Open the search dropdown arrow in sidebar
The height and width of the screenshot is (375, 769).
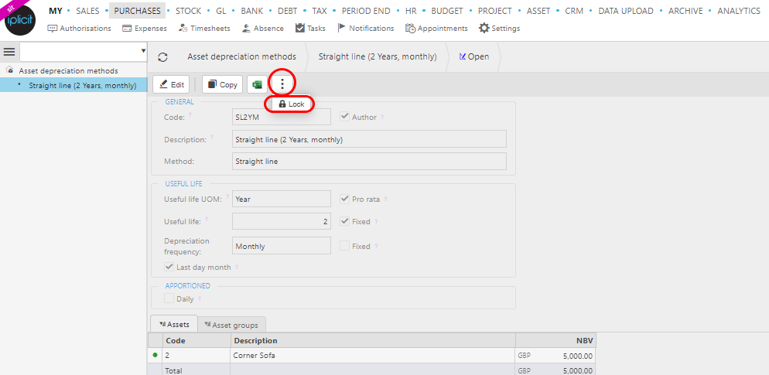tap(143, 51)
